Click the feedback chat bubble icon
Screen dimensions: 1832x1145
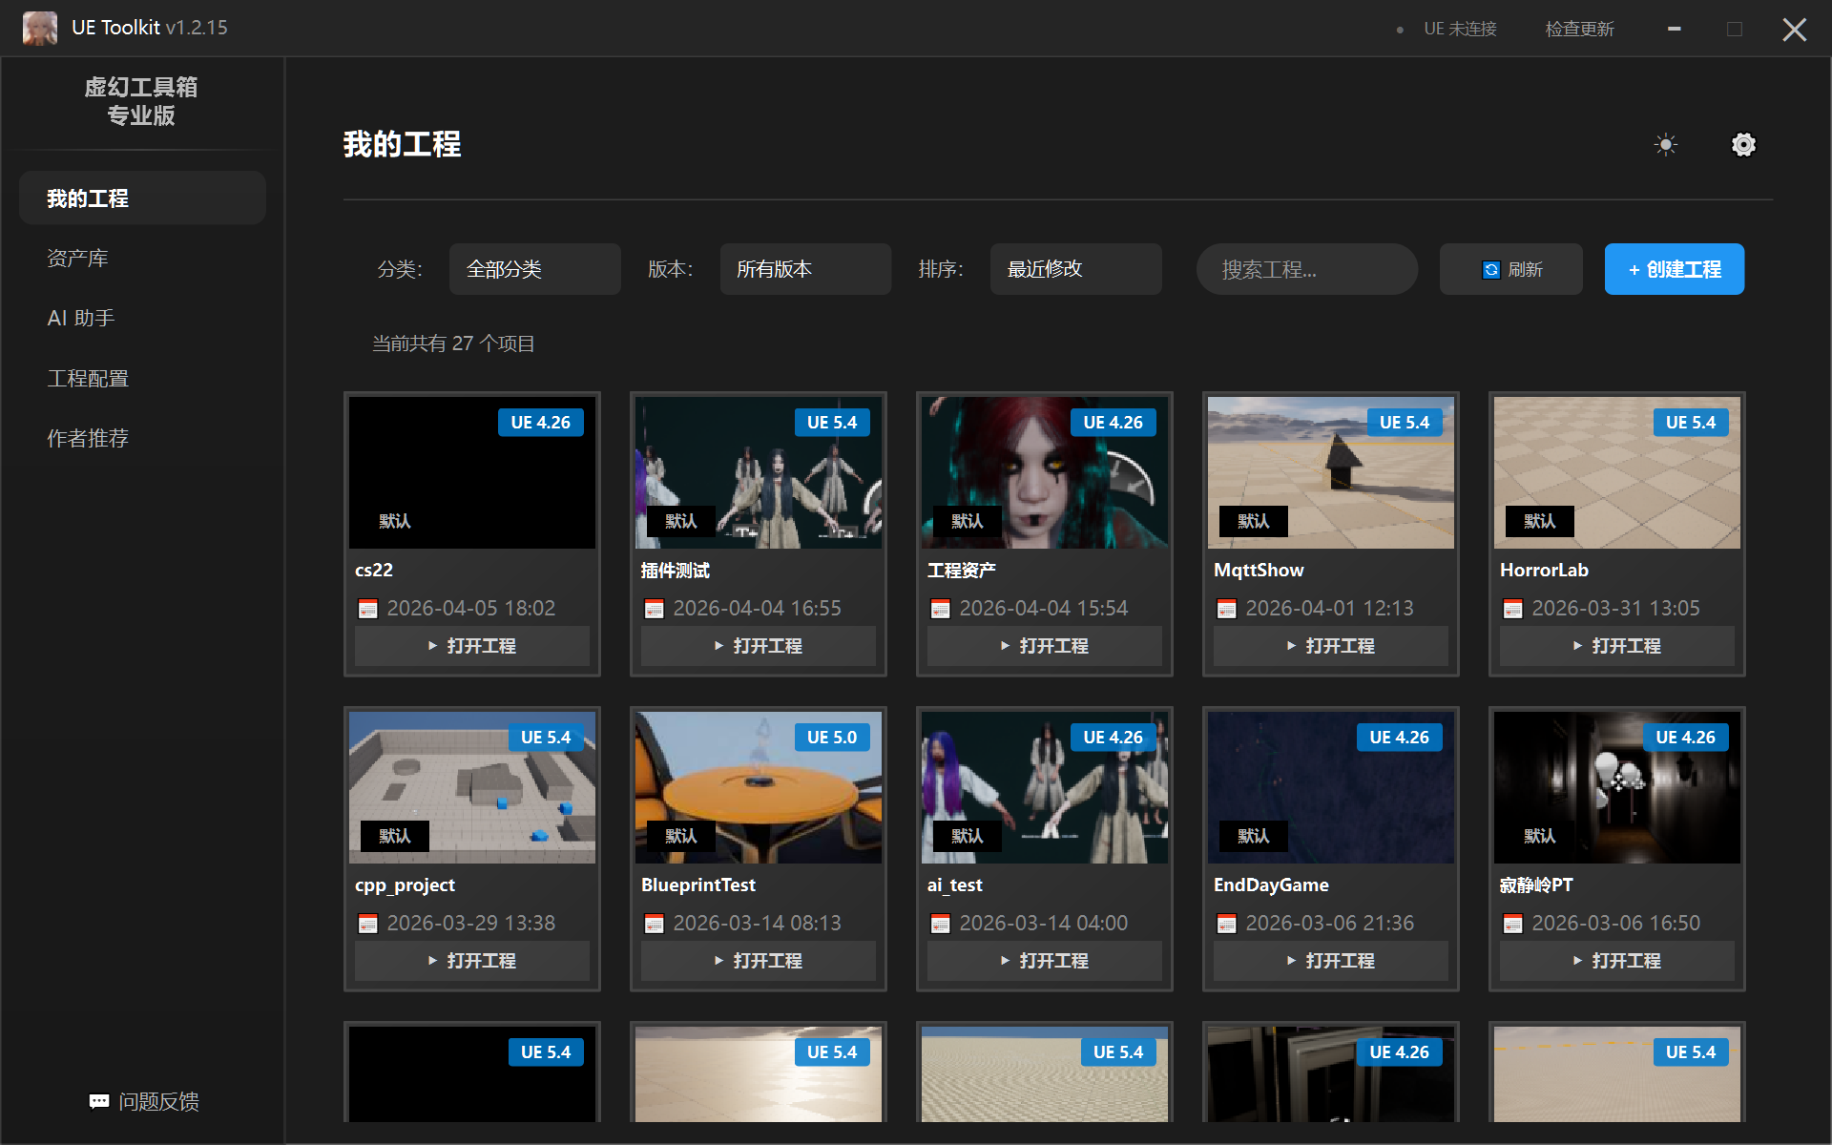pyautogui.click(x=99, y=1102)
